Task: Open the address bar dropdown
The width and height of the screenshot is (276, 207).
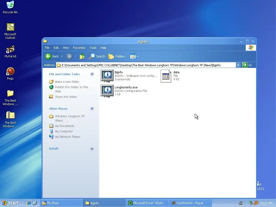Action: [238, 65]
